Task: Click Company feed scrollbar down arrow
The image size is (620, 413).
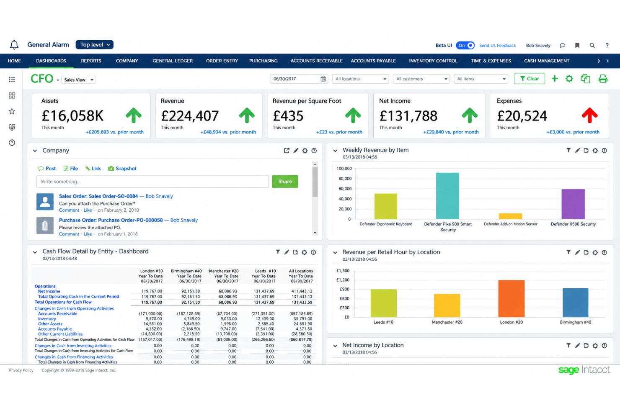Action: [315, 233]
